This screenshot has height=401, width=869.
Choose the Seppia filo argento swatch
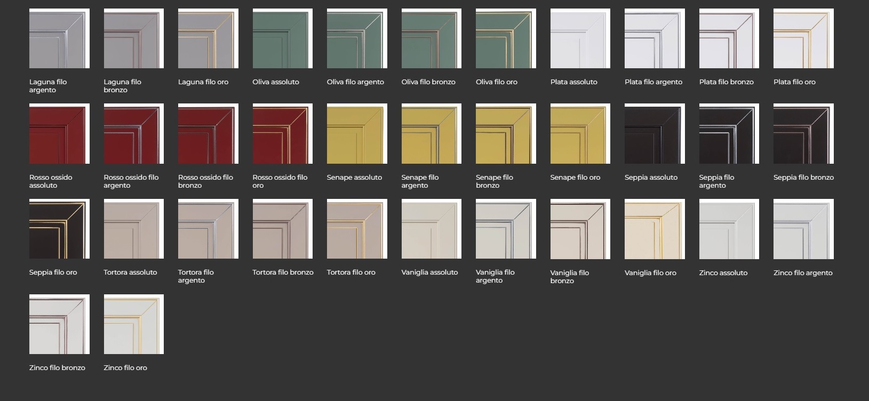(x=729, y=134)
